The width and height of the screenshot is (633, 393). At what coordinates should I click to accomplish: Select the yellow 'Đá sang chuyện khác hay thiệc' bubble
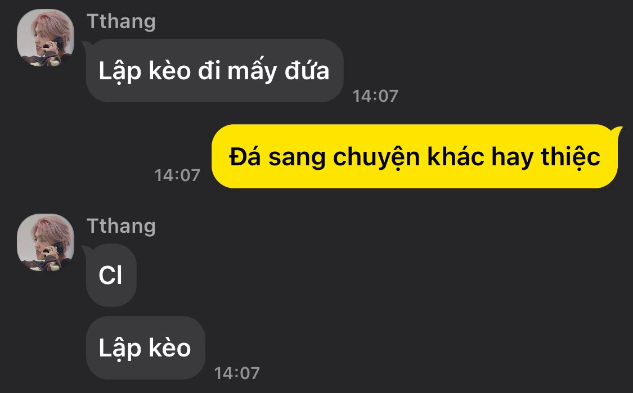pos(415,156)
